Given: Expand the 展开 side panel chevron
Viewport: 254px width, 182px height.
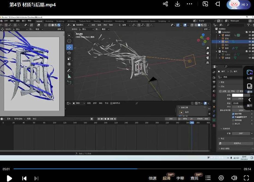Looking at the screenshot, I should [249, 100].
